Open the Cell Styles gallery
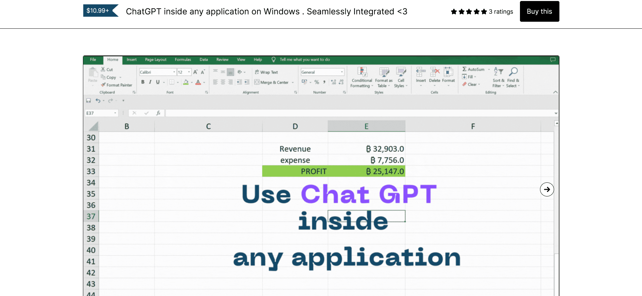The width and height of the screenshot is (642, 296). coord(401,78)
